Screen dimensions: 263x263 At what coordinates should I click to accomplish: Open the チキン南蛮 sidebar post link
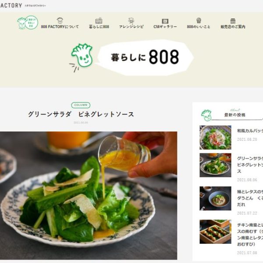250,235
